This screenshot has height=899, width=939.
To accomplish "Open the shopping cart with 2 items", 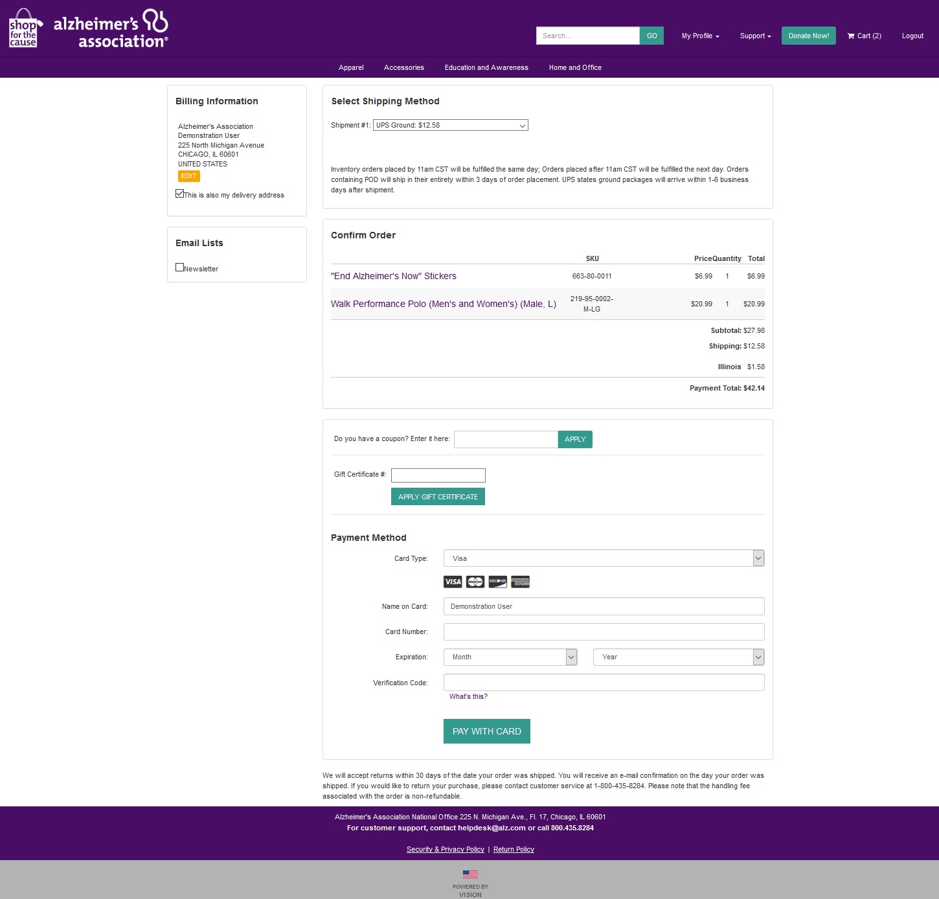I will pos(864,36).
